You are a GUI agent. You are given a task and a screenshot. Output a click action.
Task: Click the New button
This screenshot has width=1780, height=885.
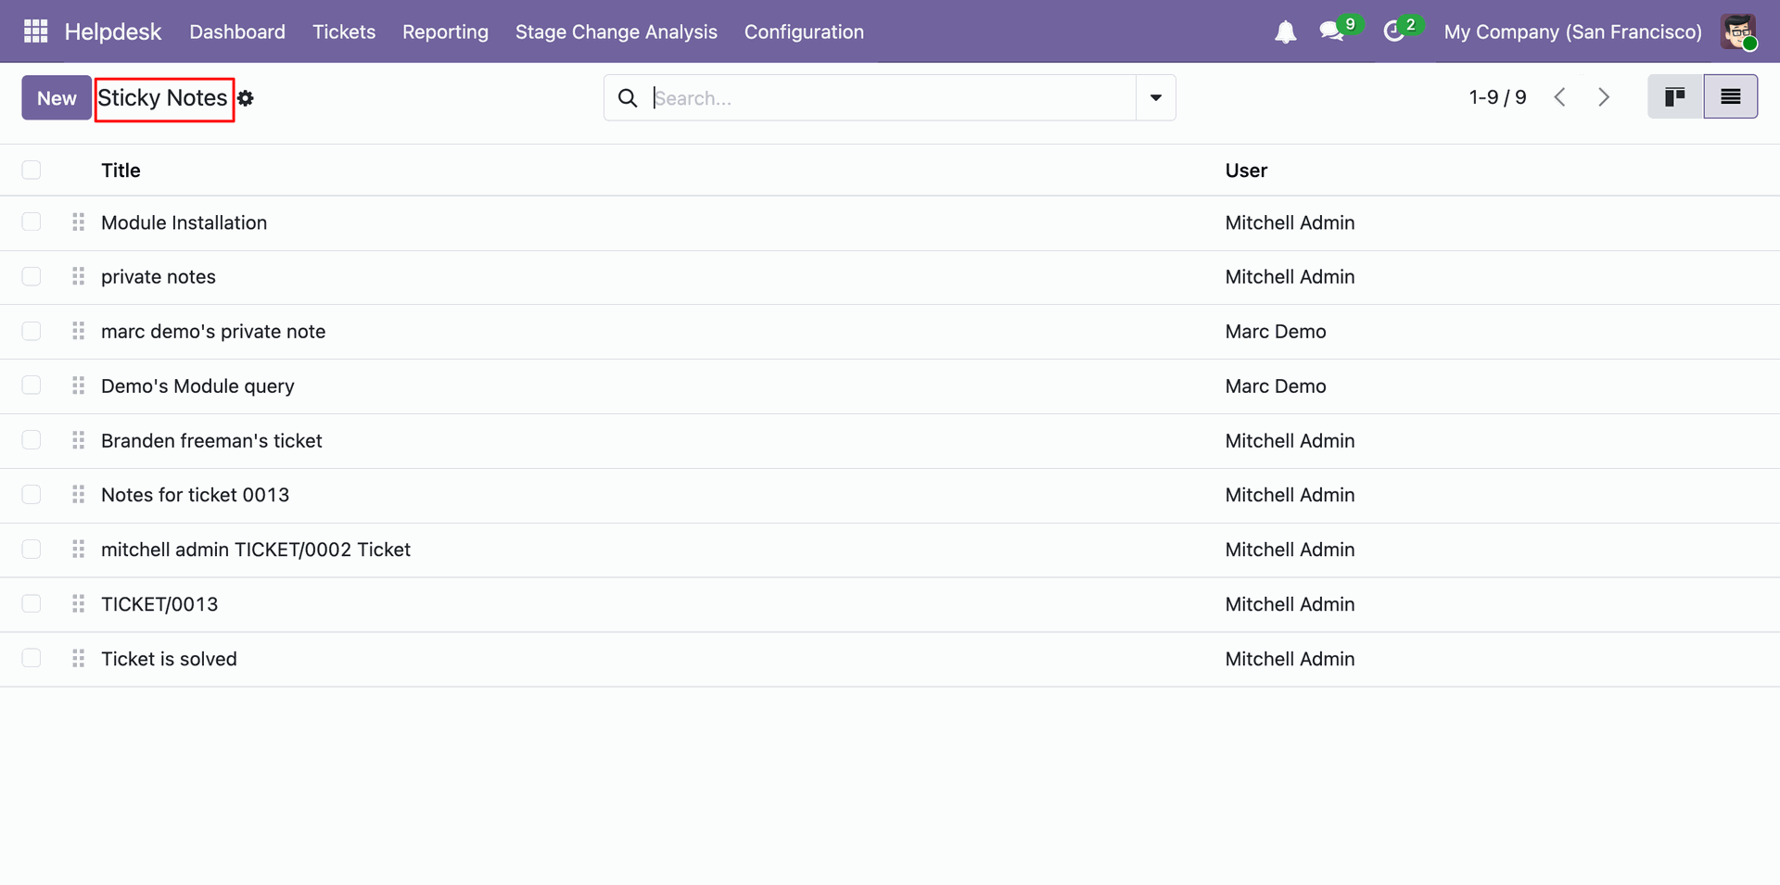click(57, 98)
